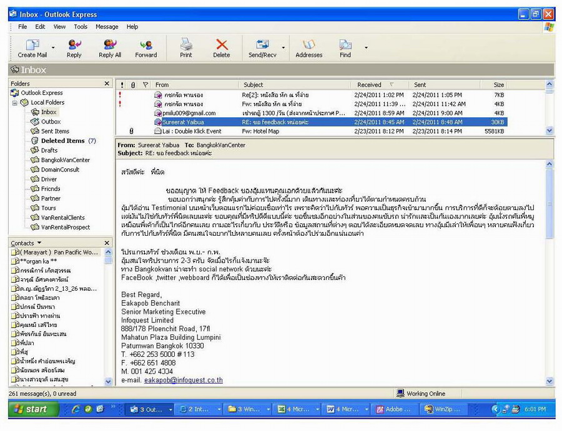Select the VanRentalClients folder
This screenshot has width=562, height=431.
point(62,218)
